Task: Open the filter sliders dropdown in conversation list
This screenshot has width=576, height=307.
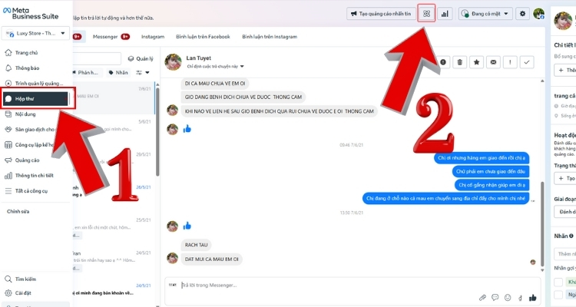Action: (x=143, y=72)
